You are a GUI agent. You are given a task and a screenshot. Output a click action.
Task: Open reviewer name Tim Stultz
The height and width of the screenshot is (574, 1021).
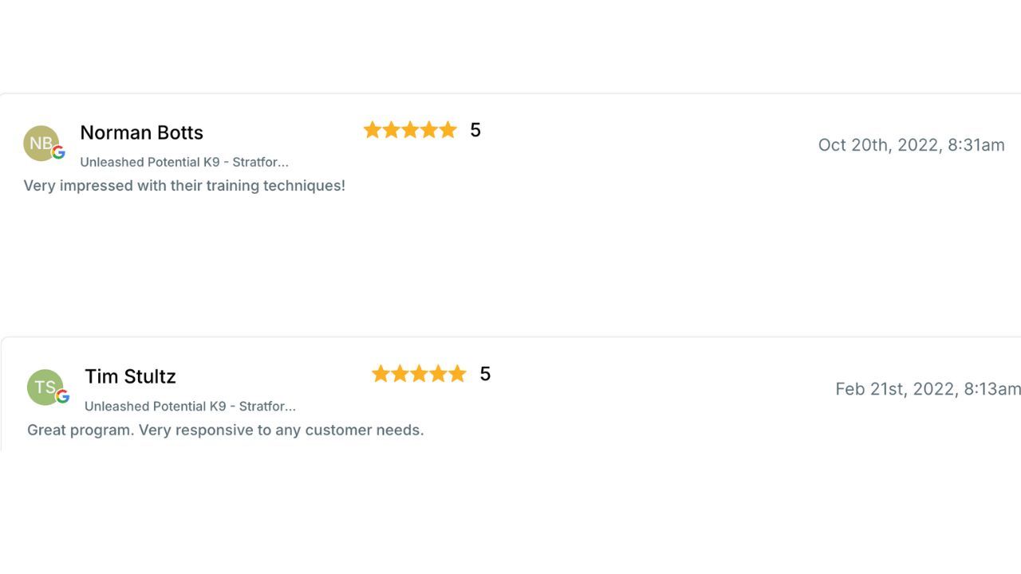[x=130, y=376]
